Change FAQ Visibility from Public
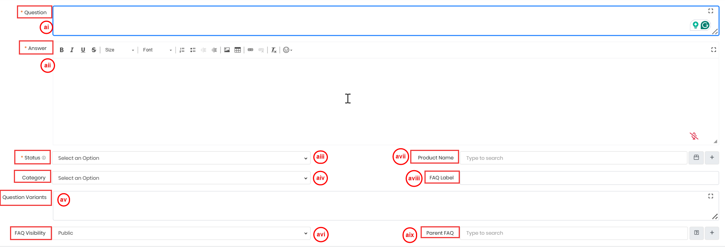725x247 pixels. tap(181, 233)
